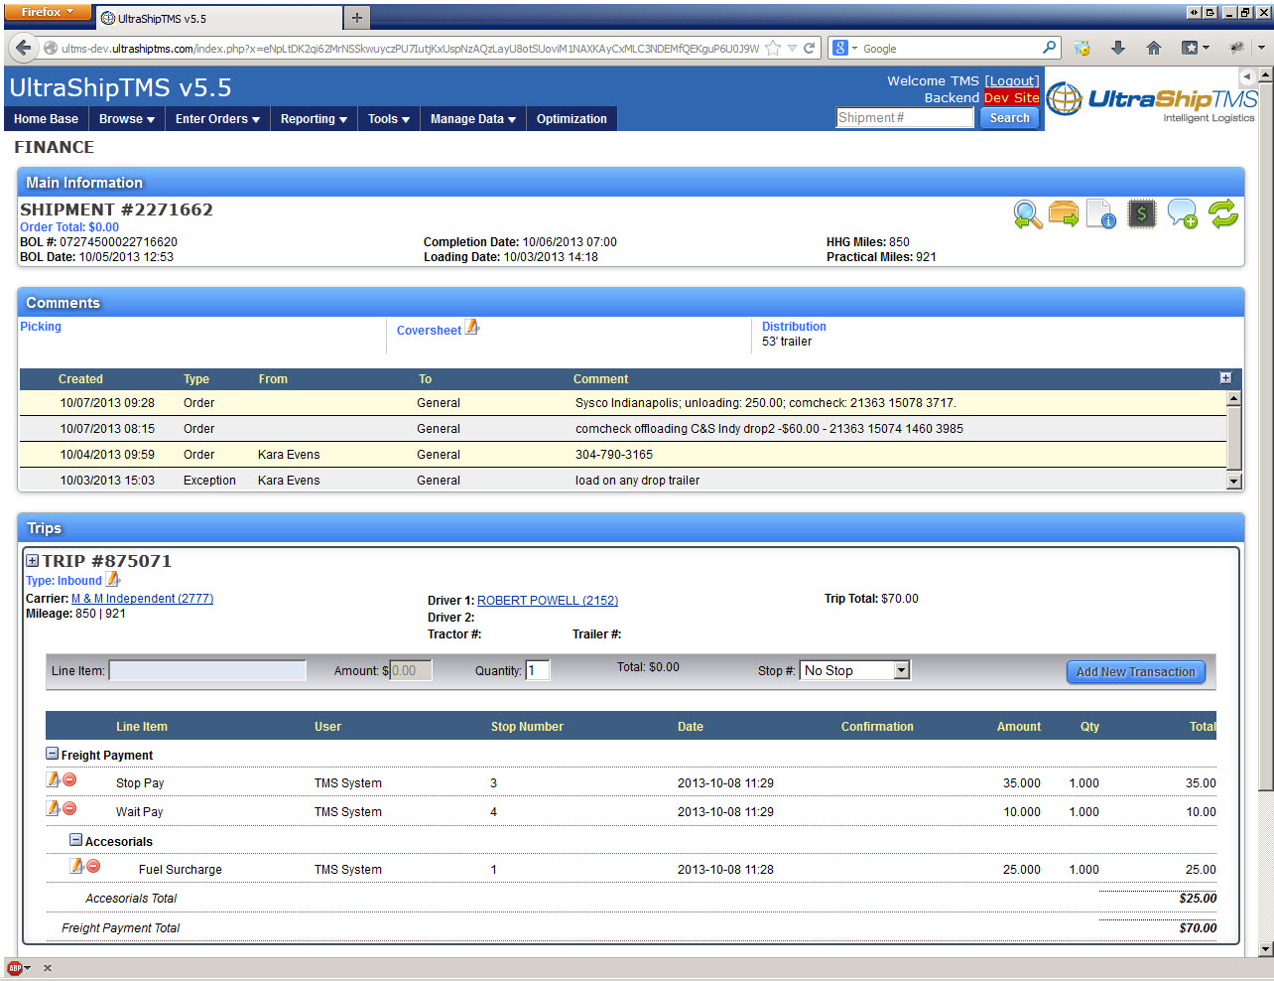Image resolution: width=1274 pixels, height=981 pixels.
Task: Open the URL history dropdown arrow
Action: [792, 48]
